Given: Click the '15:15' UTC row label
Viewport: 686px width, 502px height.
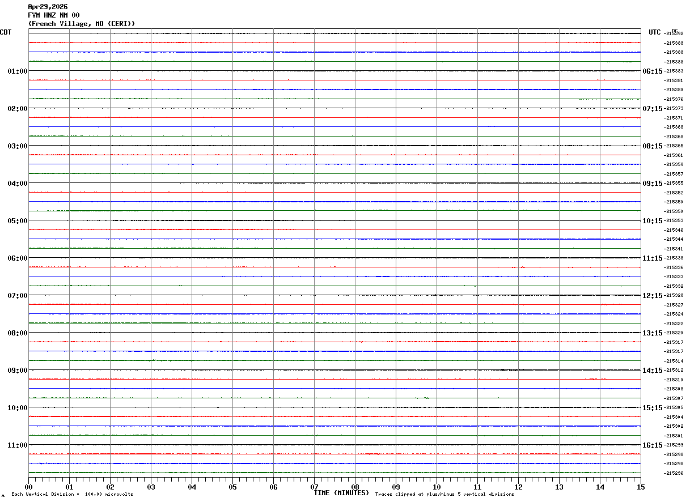Looking at the screenshot, I should pyautogui.click(x=652, y=408).
